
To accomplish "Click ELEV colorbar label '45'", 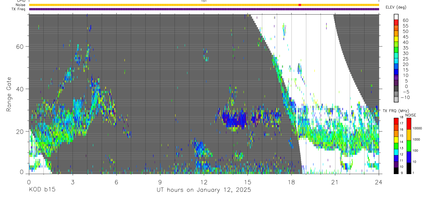I will click(x=405, y=37).
